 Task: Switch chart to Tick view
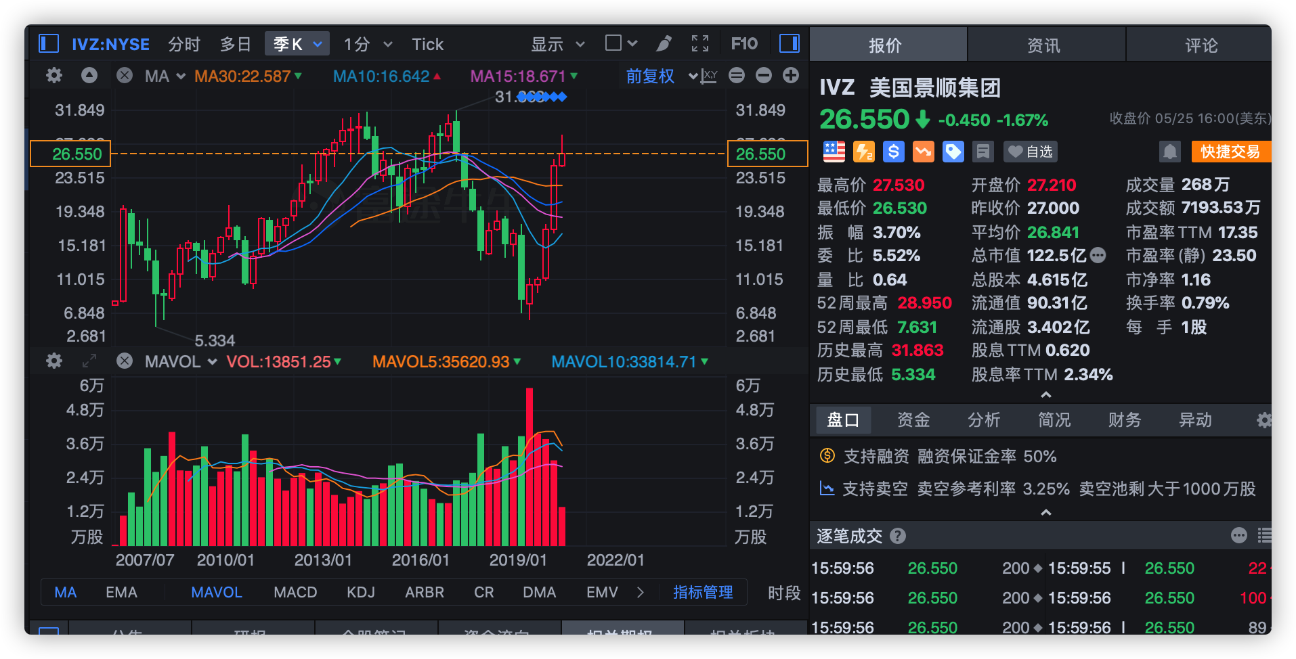[x=428, y=44]
